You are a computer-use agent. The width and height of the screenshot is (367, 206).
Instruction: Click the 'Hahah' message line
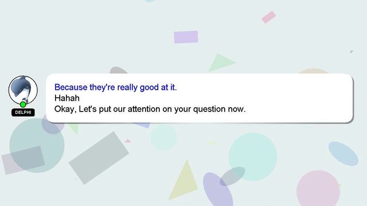point(67,98)
